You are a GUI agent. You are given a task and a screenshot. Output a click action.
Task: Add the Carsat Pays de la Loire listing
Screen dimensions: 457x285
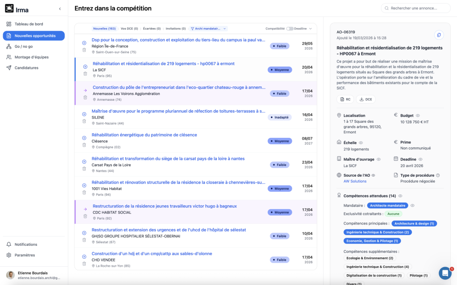[84, 162]
